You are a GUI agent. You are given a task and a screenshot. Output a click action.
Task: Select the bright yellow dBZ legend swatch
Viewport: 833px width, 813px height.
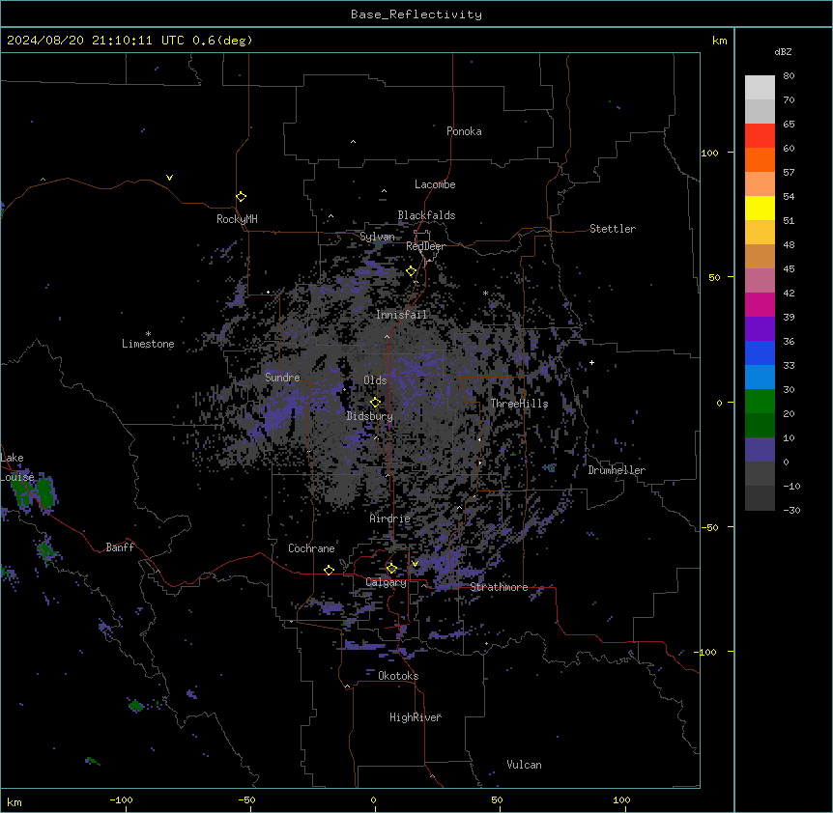760,208
